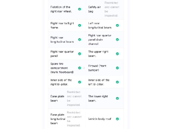Click the green check beside The lower right beam

[x=117, y=98]
